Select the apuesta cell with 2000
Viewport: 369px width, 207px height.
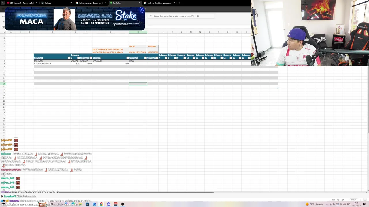pos(86,64)
